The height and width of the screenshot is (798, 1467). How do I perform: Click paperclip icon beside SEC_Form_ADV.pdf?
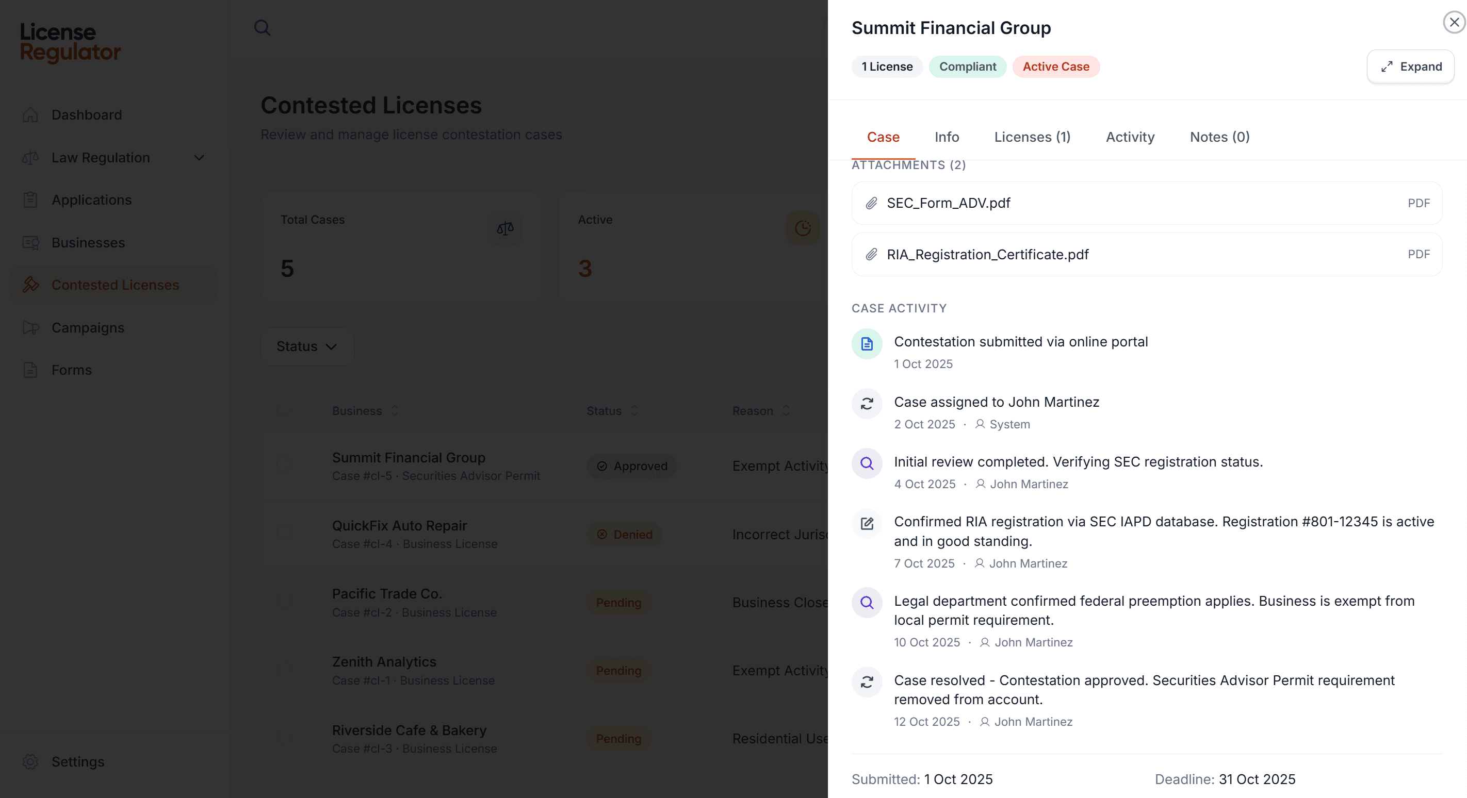point(871,203)
